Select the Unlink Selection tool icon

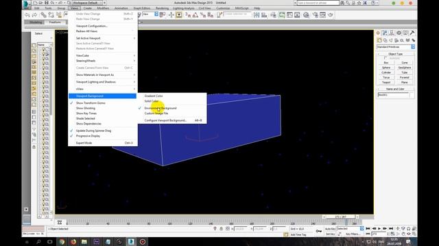pyautogui.click(x=51, y=15)
